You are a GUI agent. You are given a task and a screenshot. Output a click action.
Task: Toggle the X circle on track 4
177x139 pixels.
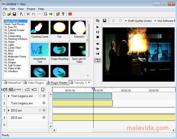pos(44,117)
